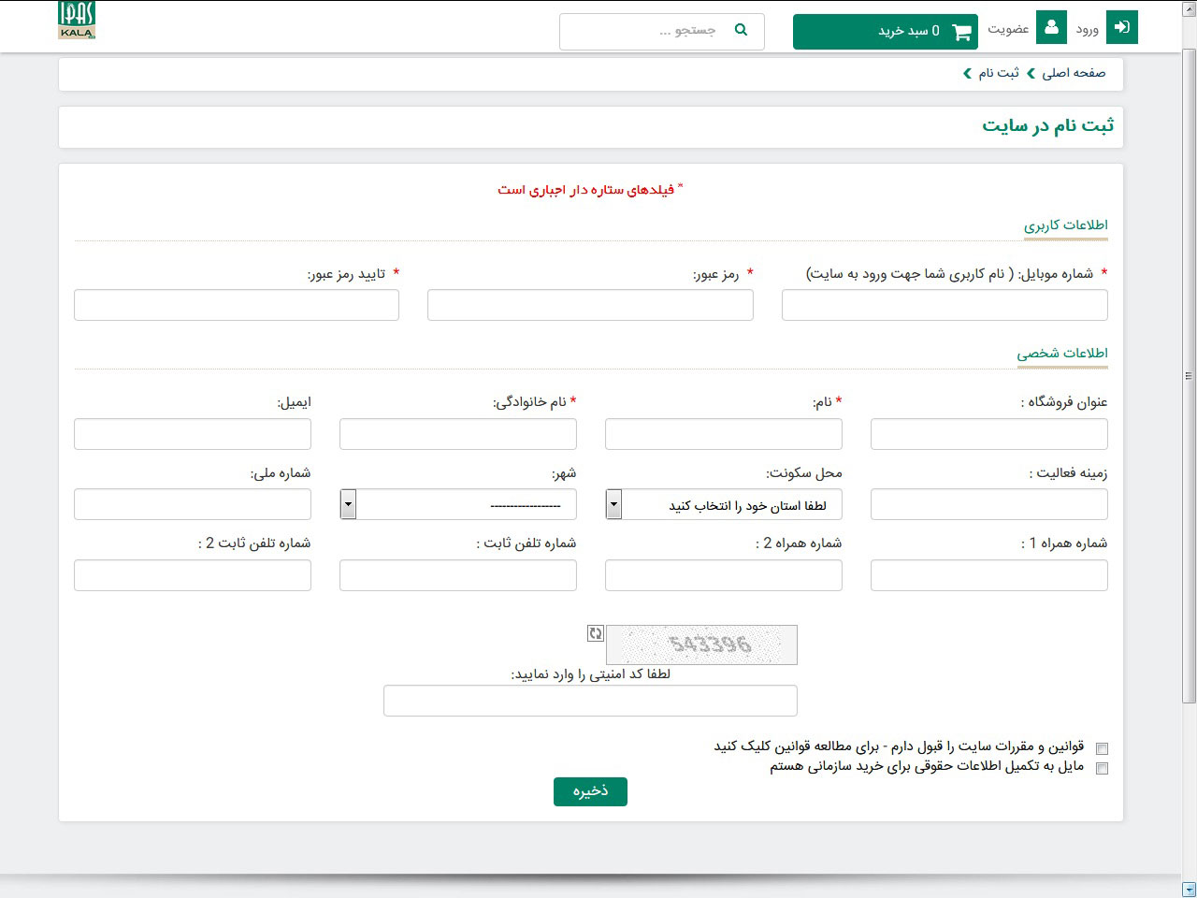The height and width of the screenshot is (898, 1197).
Task: Open the province (محل سکونت) dropdown
Action: (x=724, y=505)
